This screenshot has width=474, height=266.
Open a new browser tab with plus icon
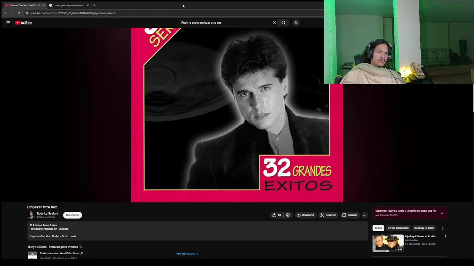94,5
